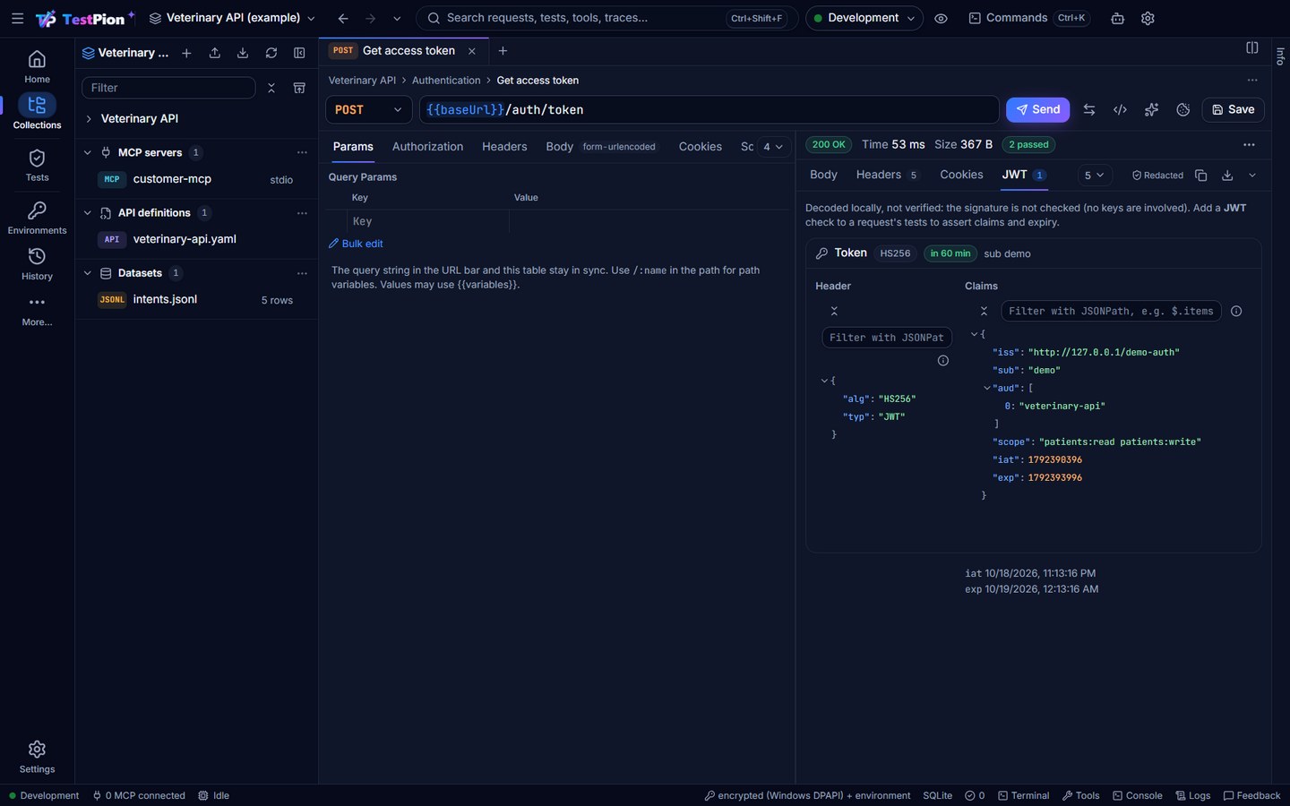Screen dimensions: 1290x806
Task: Select the intents.jsonl dataset
Action: tap(195, 300)
